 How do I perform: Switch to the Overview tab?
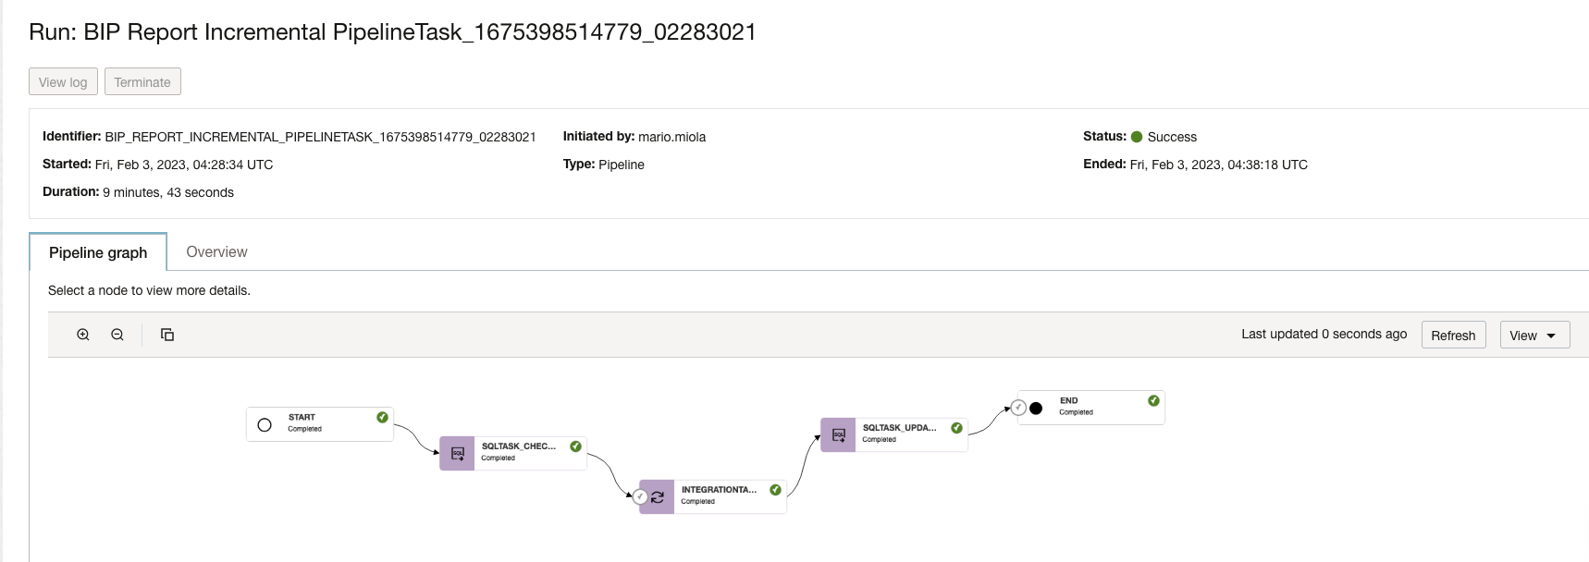(x=216, y=251)
